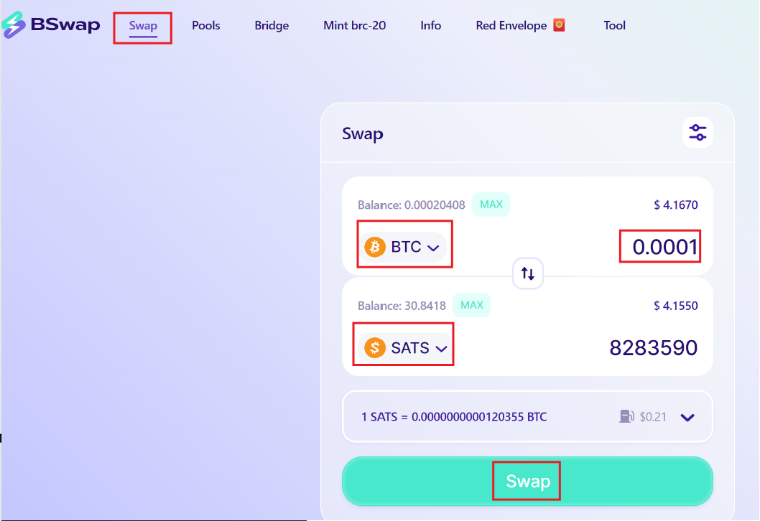
Task: Toggle MAX for BTC balance
Action: [x=491, y=204]
